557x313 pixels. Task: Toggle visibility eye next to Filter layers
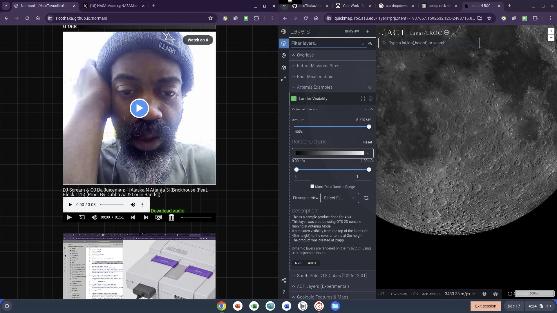(370, 44)
